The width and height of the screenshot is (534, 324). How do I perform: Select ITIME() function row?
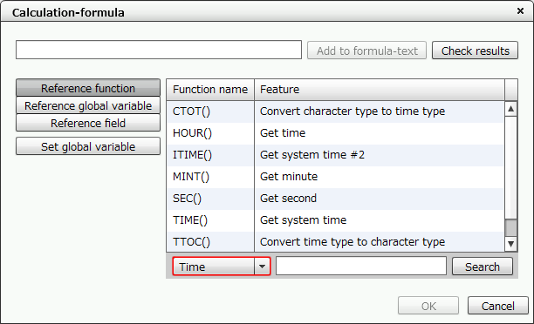(x=335, y=155)
